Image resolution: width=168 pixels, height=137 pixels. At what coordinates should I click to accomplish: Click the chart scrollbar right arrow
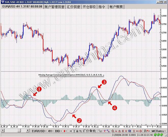coord(28,131)
